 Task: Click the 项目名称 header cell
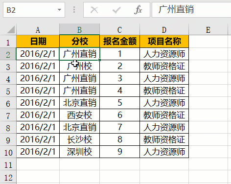[x=164, y=42]
